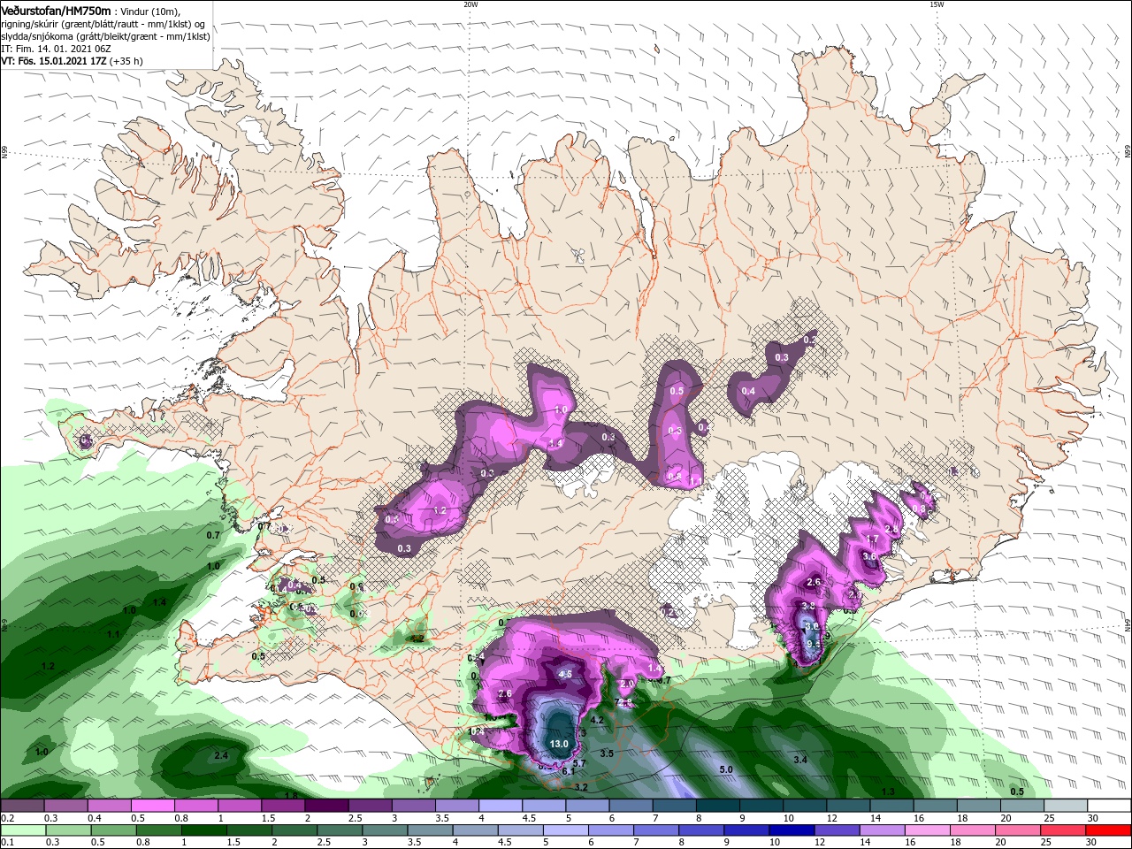The height and width of the screenshot is (849, 1132).
Task: Click the 'VT: Fös. 15.01.2021 17Z (+35 h)' line
Action: click(72, 61)
